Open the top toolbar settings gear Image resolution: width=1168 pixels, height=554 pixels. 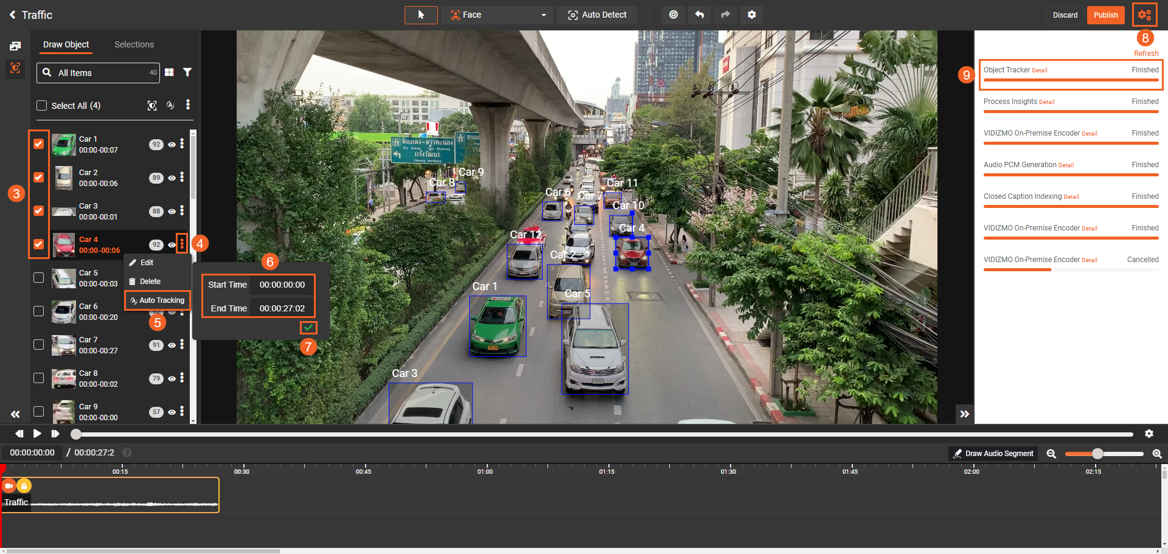[x=752, y=15]
